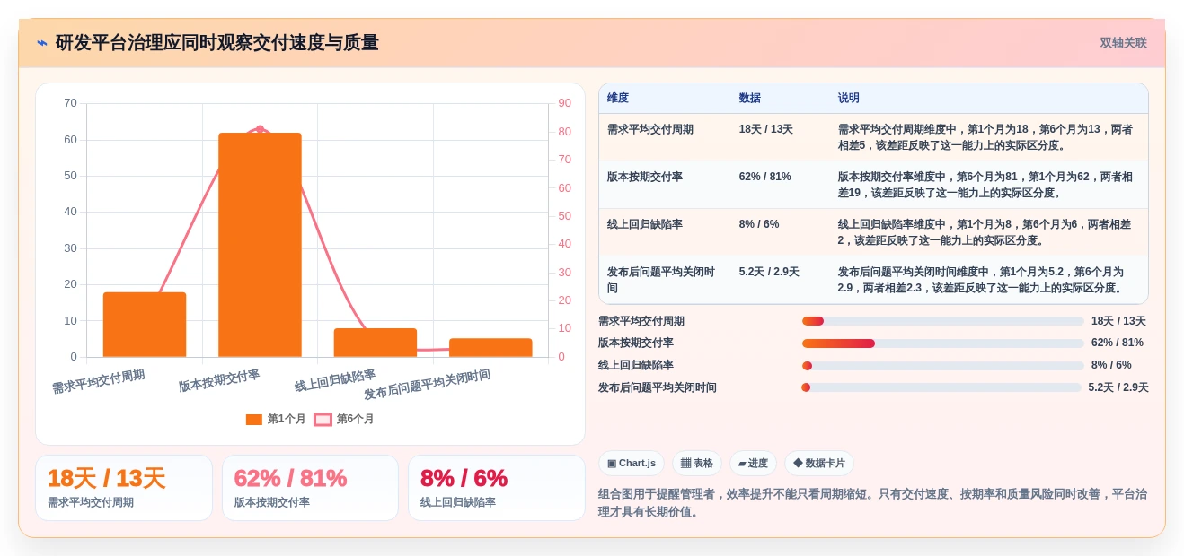Click the description text mentioning 两者相差2.3
1184x556 pixels.
point(981,280)
